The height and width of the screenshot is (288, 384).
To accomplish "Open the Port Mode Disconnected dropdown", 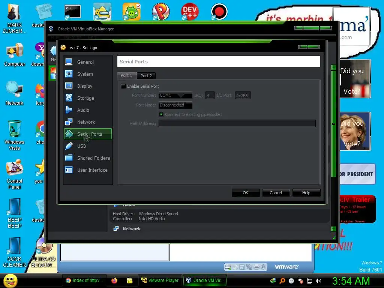I will (x=175, y=105).
